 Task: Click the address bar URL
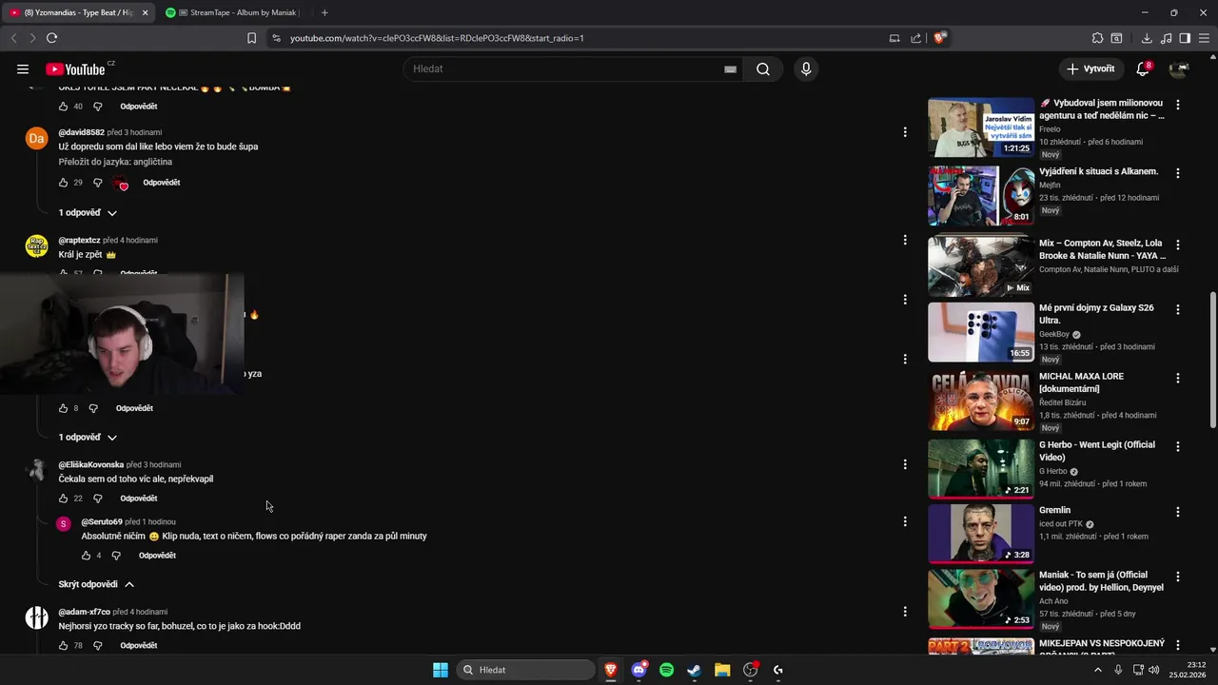coord(437,38)
